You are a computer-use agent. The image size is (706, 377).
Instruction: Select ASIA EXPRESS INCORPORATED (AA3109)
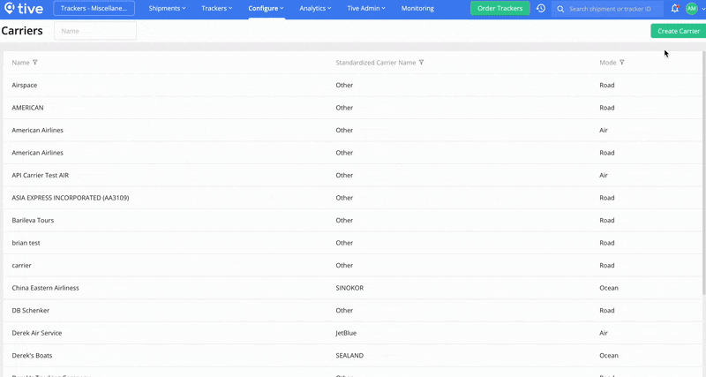[x=352, y=198]
